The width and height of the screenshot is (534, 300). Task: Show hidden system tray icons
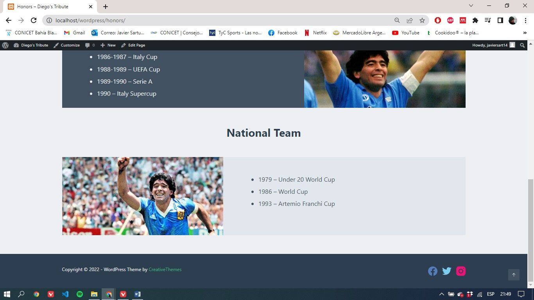441,294
